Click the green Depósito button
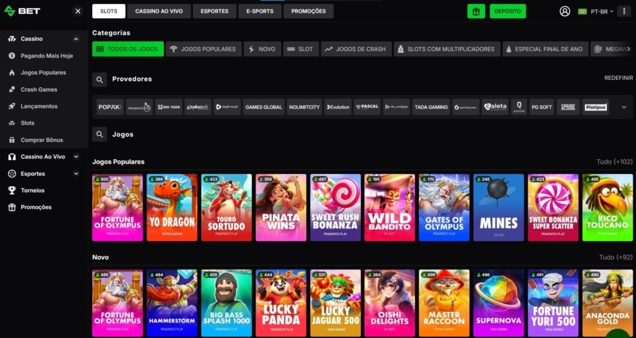This screenshot has width=636, height=338. 508,11
